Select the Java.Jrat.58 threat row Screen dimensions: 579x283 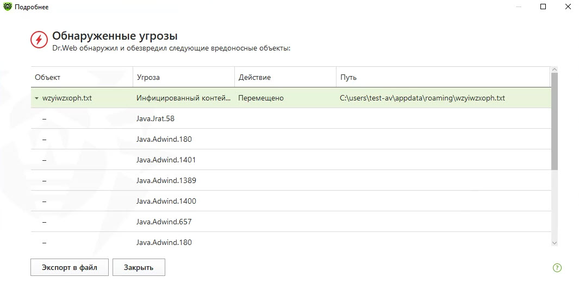point(155,118)
